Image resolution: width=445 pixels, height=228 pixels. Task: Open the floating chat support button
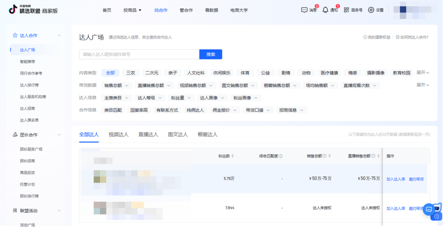(x=429, y=209)
